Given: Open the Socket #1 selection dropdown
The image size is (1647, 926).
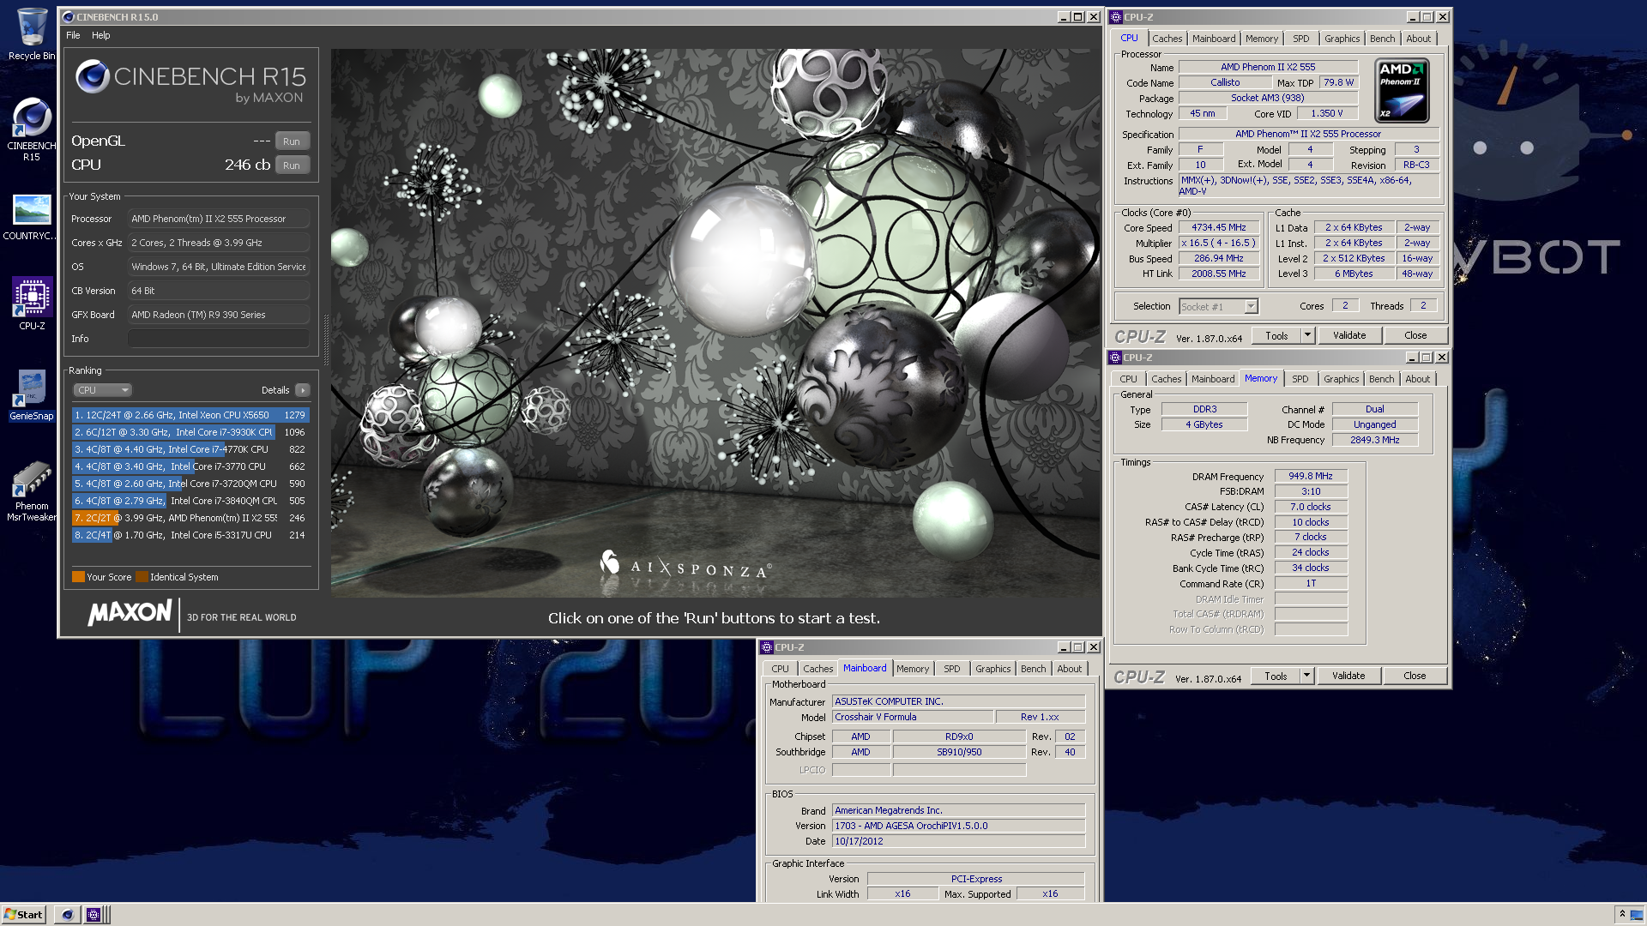Looking at the screenshot, I should pos(1218,306).
